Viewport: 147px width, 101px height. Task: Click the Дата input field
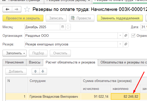(x=144, y=27)
